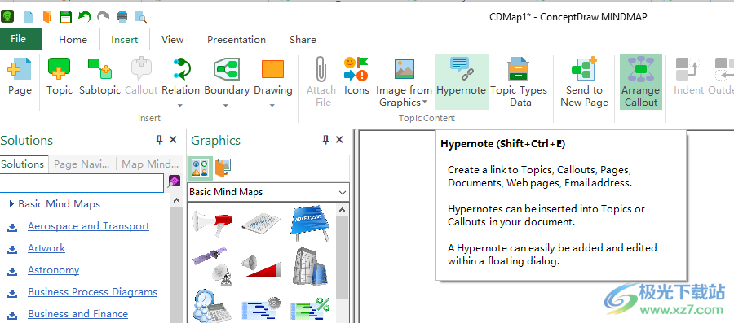Print the document using printer icon
This screenshot has width=734, height=323.
coord(122,17)
